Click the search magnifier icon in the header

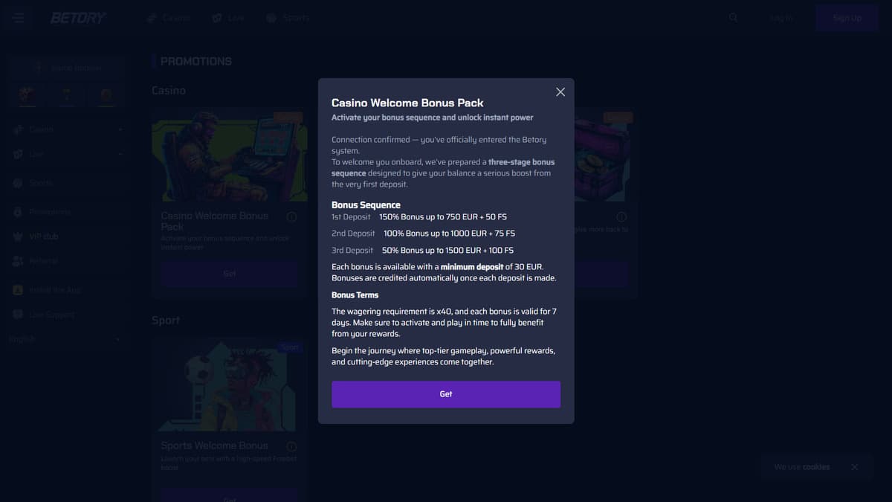pyautogui.click(x=734, y=17)
